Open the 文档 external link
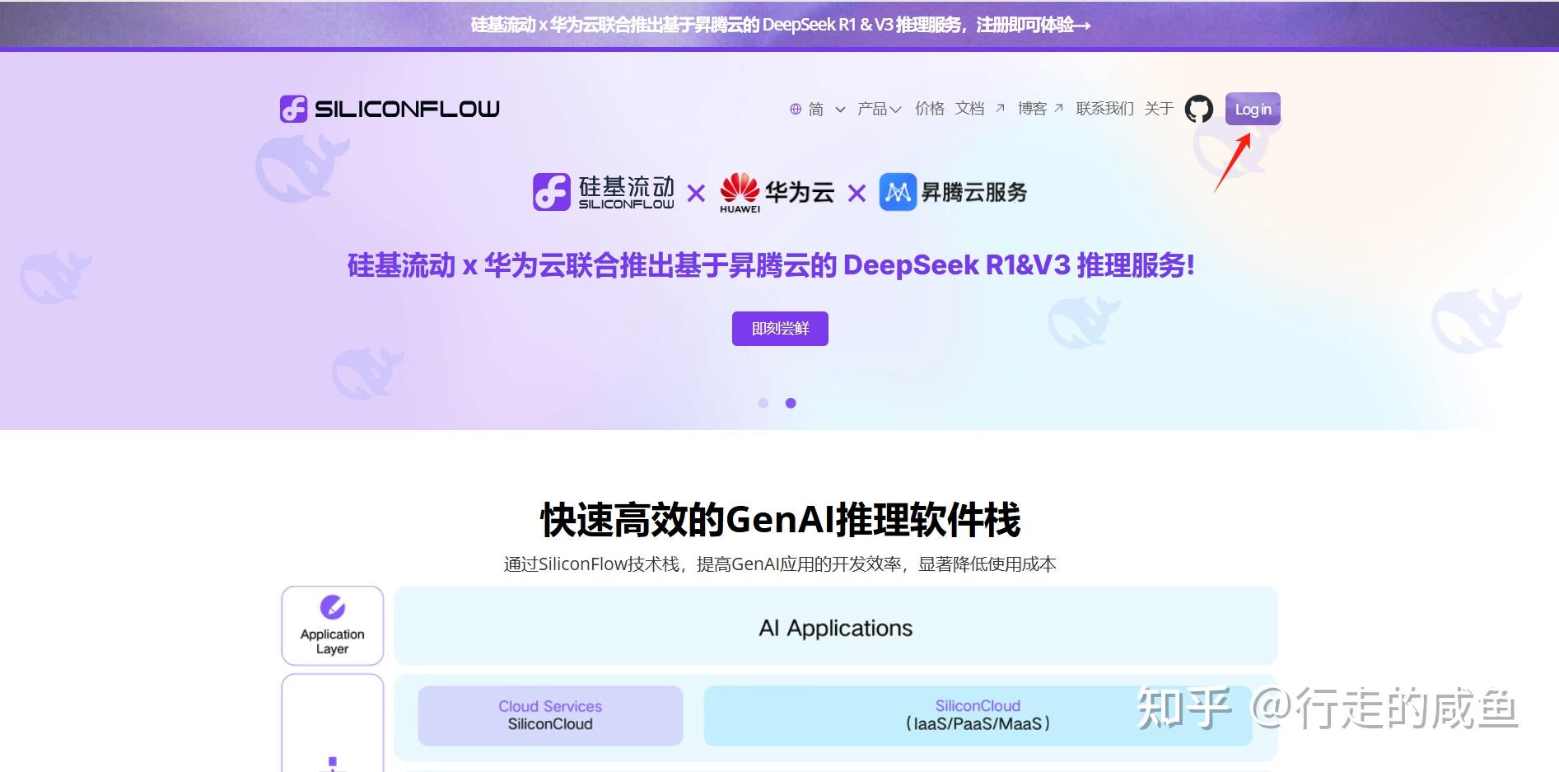Image resolution: width=1559 pixels, height=772 pixels. (979, 109)
